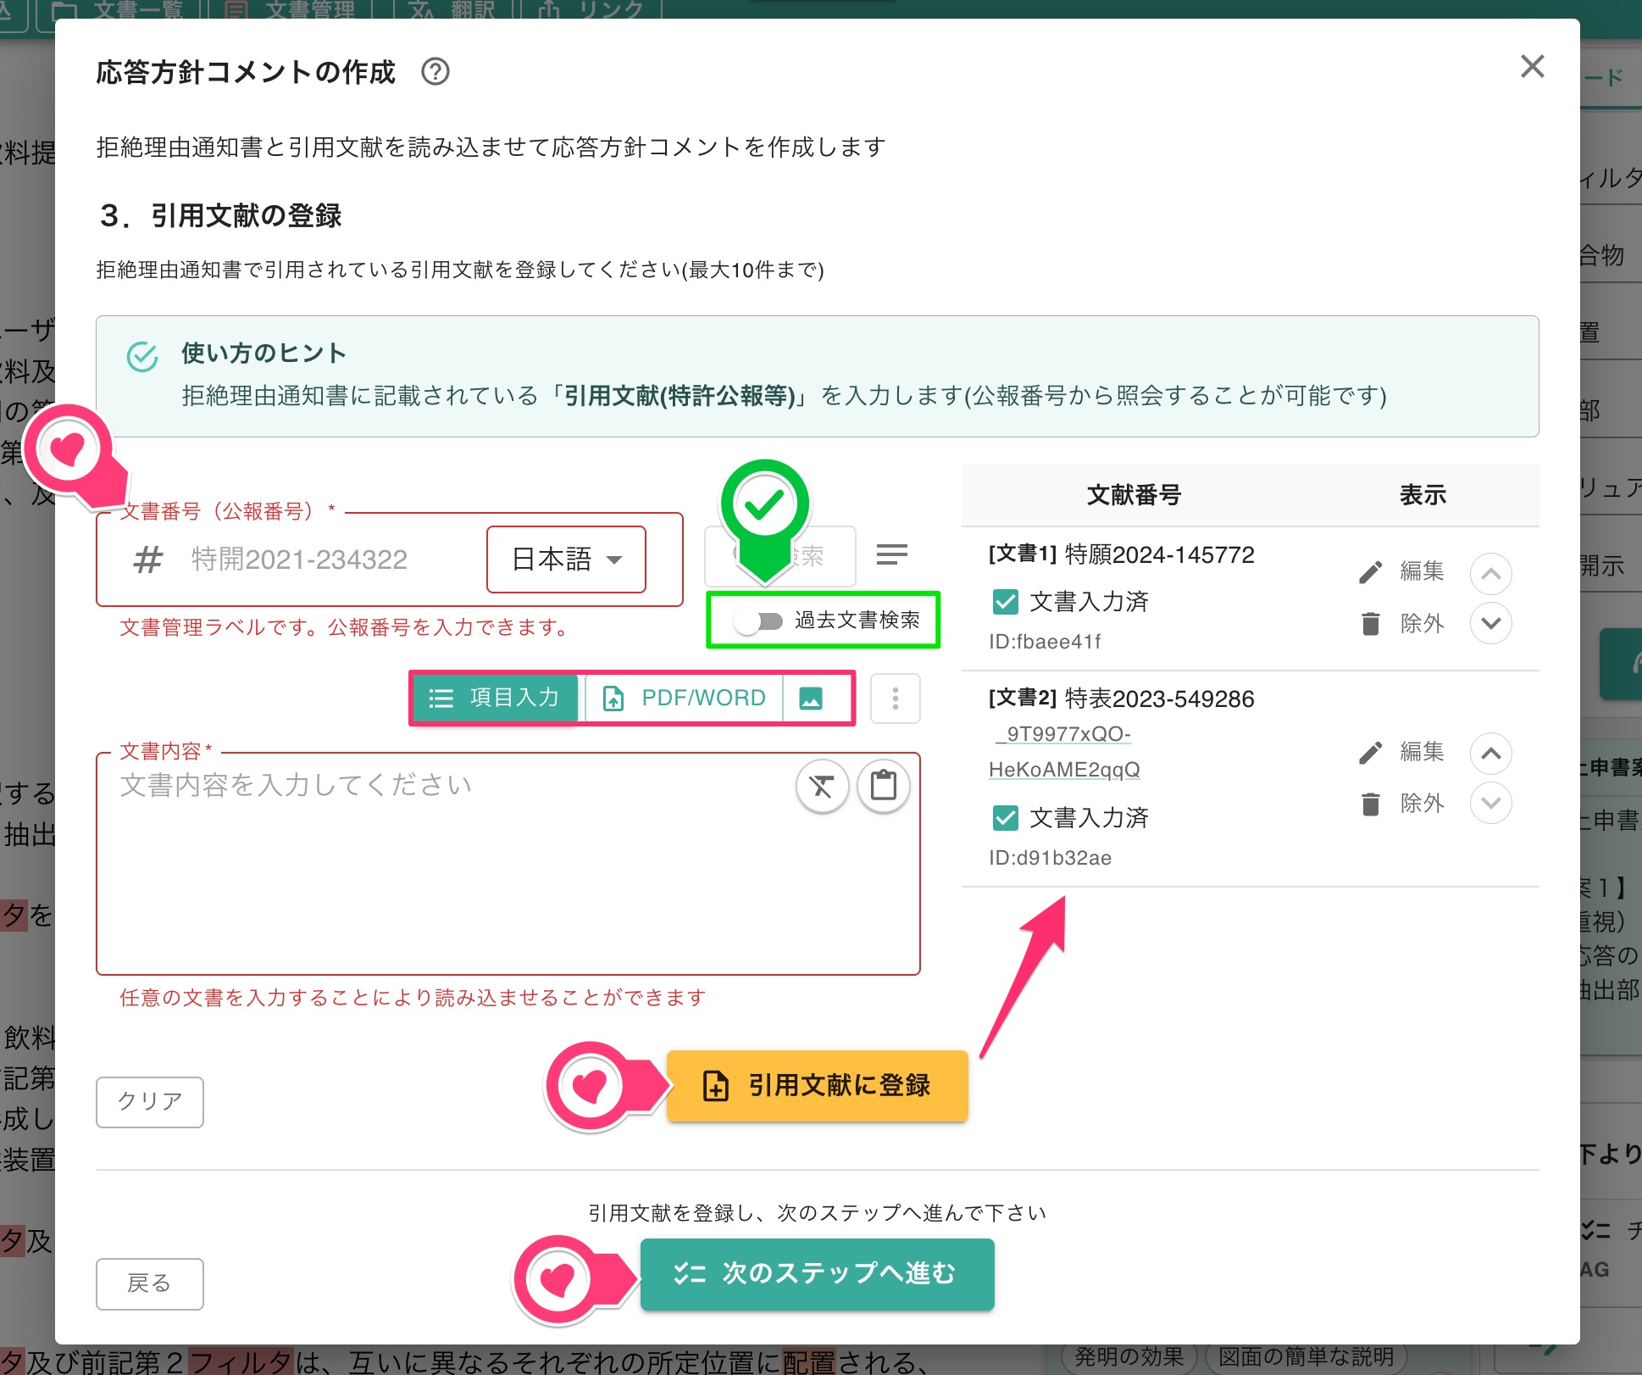Click 編集 pencil for 特願2024-145772
The width and height of the screenshot is (1642, 1375).
click(x=1401, y=571)
